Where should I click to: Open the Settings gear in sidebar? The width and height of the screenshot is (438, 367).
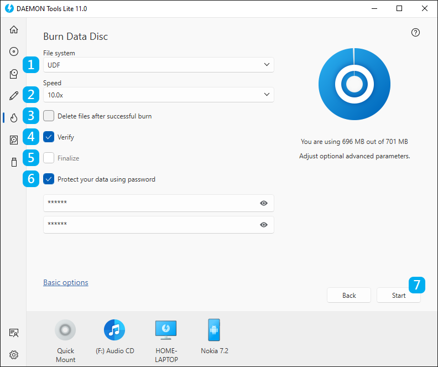tap(14, 355)
